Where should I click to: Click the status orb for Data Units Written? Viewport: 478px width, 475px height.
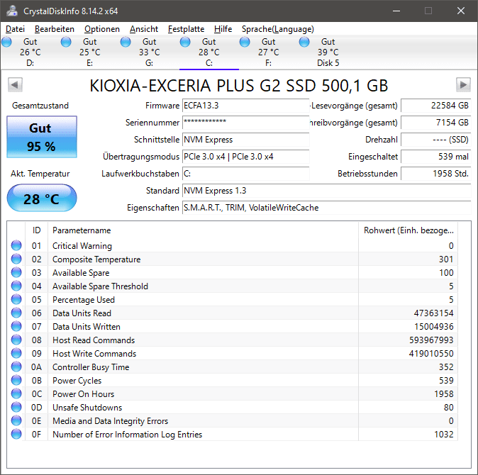[x=16, y=326]
